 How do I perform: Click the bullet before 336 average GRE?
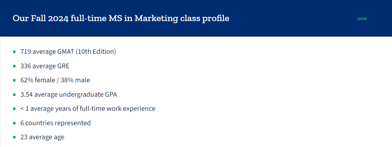click(14, 66)
